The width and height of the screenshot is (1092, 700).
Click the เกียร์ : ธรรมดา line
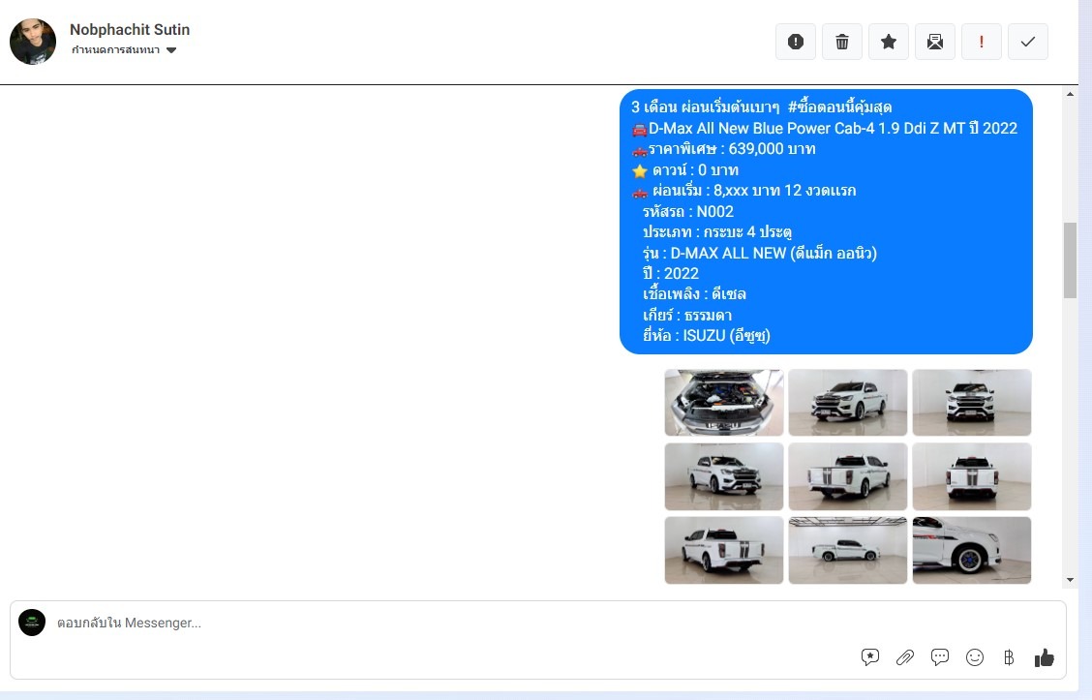tap(687, 315)
